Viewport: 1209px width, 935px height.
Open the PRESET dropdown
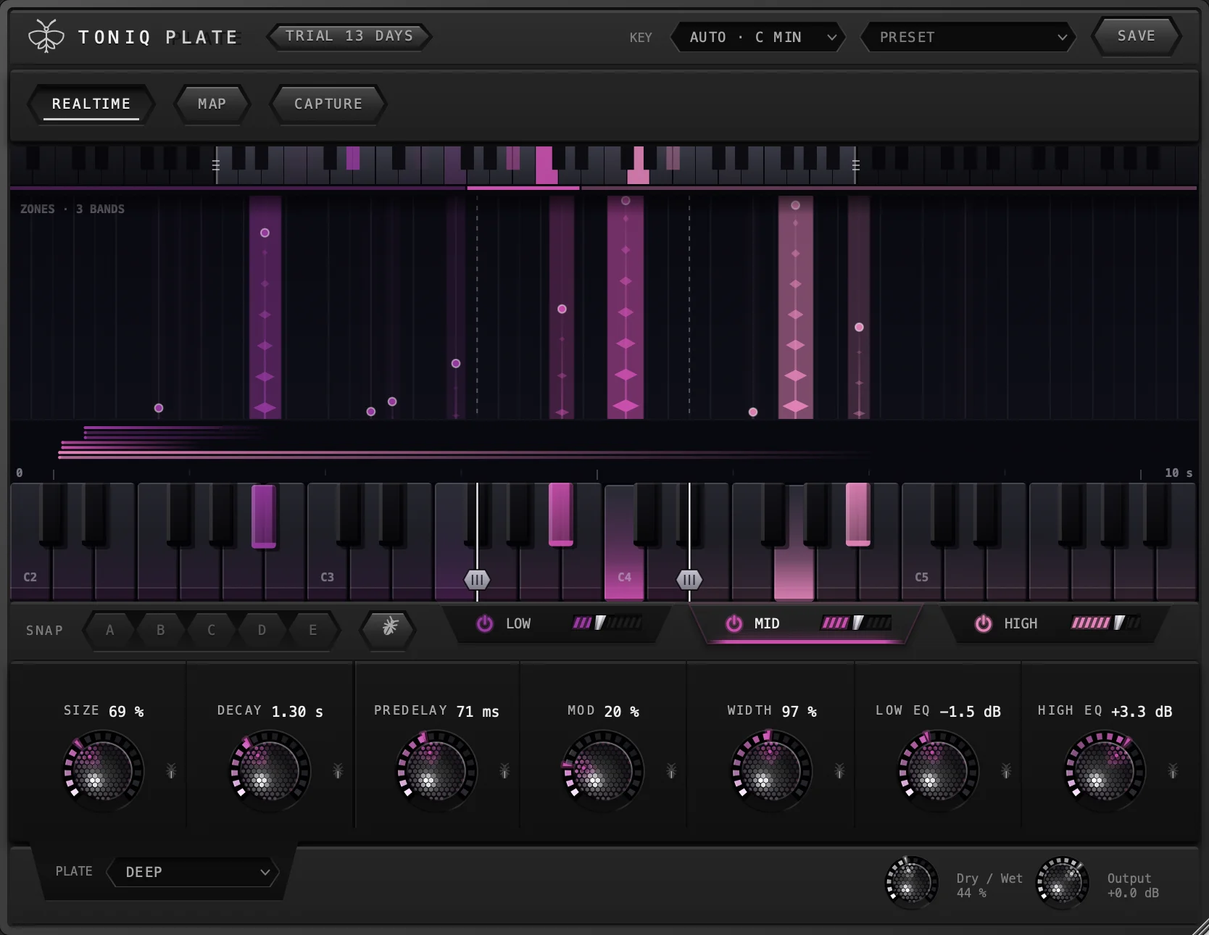tap(968, 37)
